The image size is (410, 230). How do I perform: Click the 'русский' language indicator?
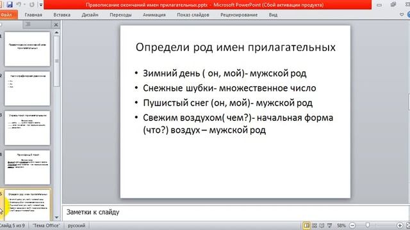coord(76,226)
